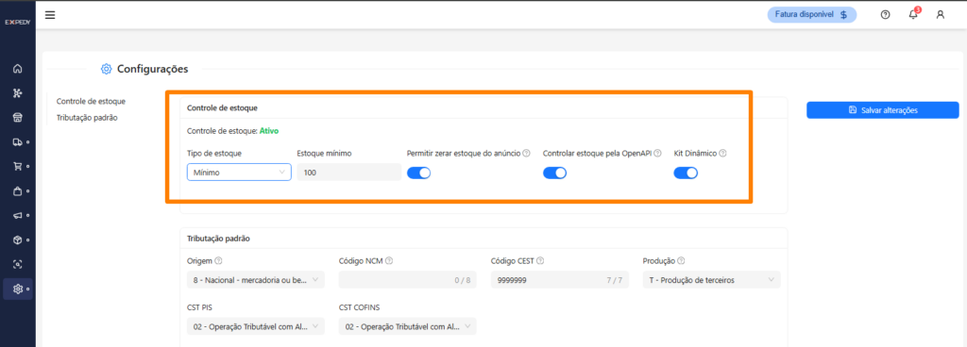This screenshot has width=967, height=347.
Task: Open the store icon in the sidebar
Action: tap(17, 118)
